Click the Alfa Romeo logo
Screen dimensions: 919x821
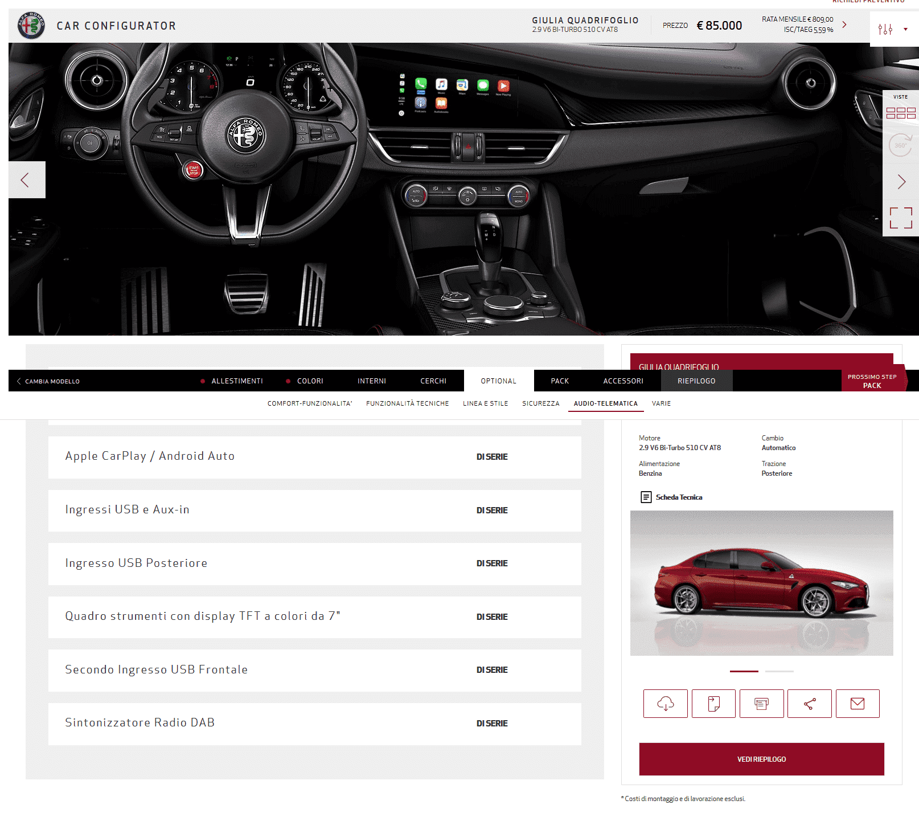point(31,26)
